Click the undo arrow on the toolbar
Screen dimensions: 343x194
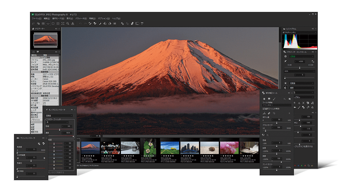pos(80,24)
